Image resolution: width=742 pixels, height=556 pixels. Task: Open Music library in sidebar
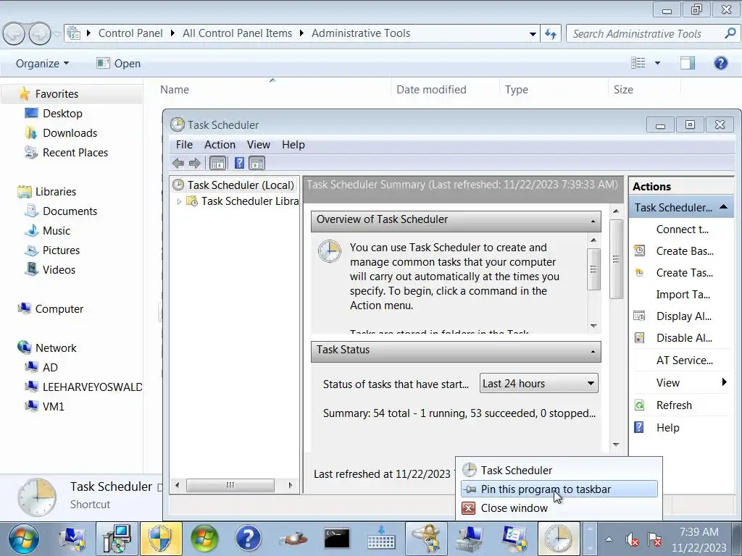(x=56, y=231)
